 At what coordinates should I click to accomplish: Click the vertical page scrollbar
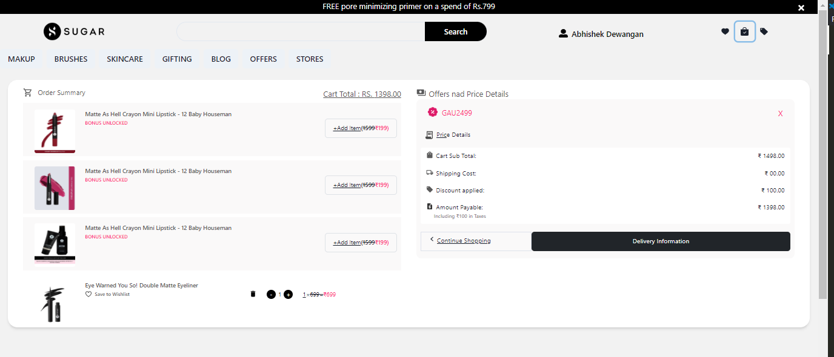click(x=822, y=153)
